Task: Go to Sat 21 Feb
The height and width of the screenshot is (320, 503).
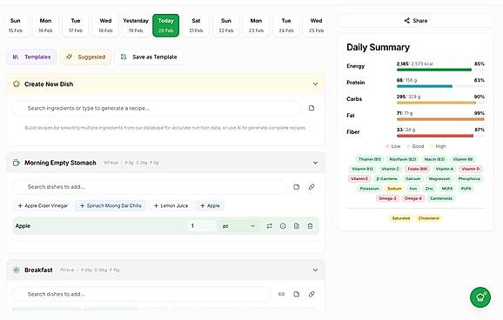Action: click(196, 25)
